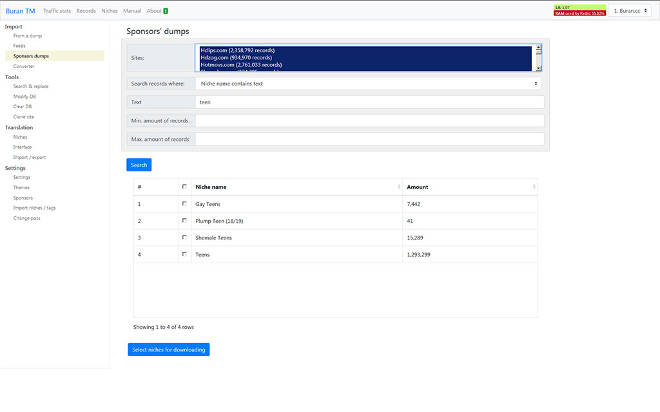
Task: Click the amount value 41
Action: point(410,221)
